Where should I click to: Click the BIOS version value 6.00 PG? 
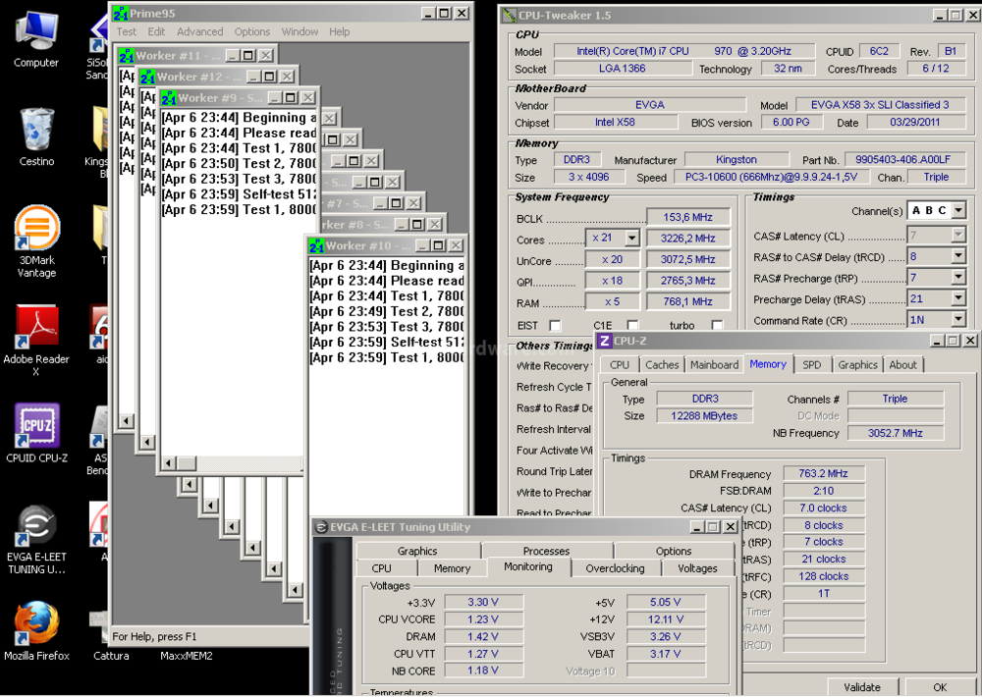coord(791,122)
